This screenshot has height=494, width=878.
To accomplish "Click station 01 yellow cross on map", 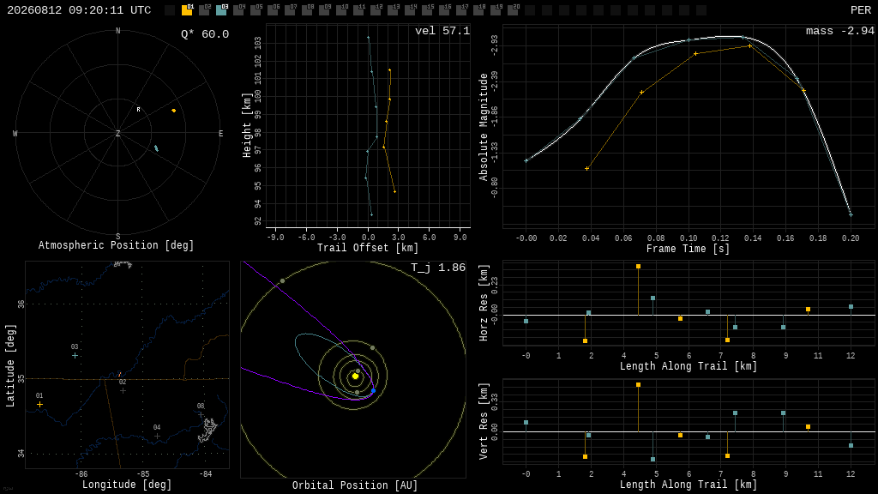I will point(39,405).
